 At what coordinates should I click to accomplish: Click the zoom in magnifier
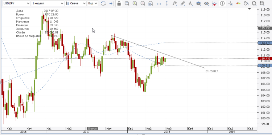pyautogui.click(x=135, y=3)
